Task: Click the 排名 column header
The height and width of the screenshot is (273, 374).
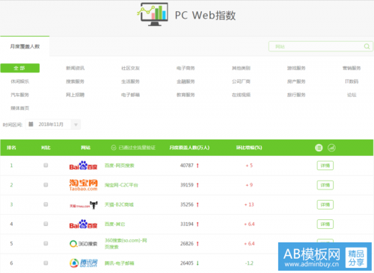Action: click(11, 148)
